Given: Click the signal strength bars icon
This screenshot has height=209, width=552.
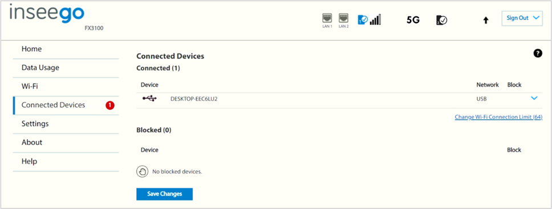Looking at the screenshot, I should coord(375,20).
